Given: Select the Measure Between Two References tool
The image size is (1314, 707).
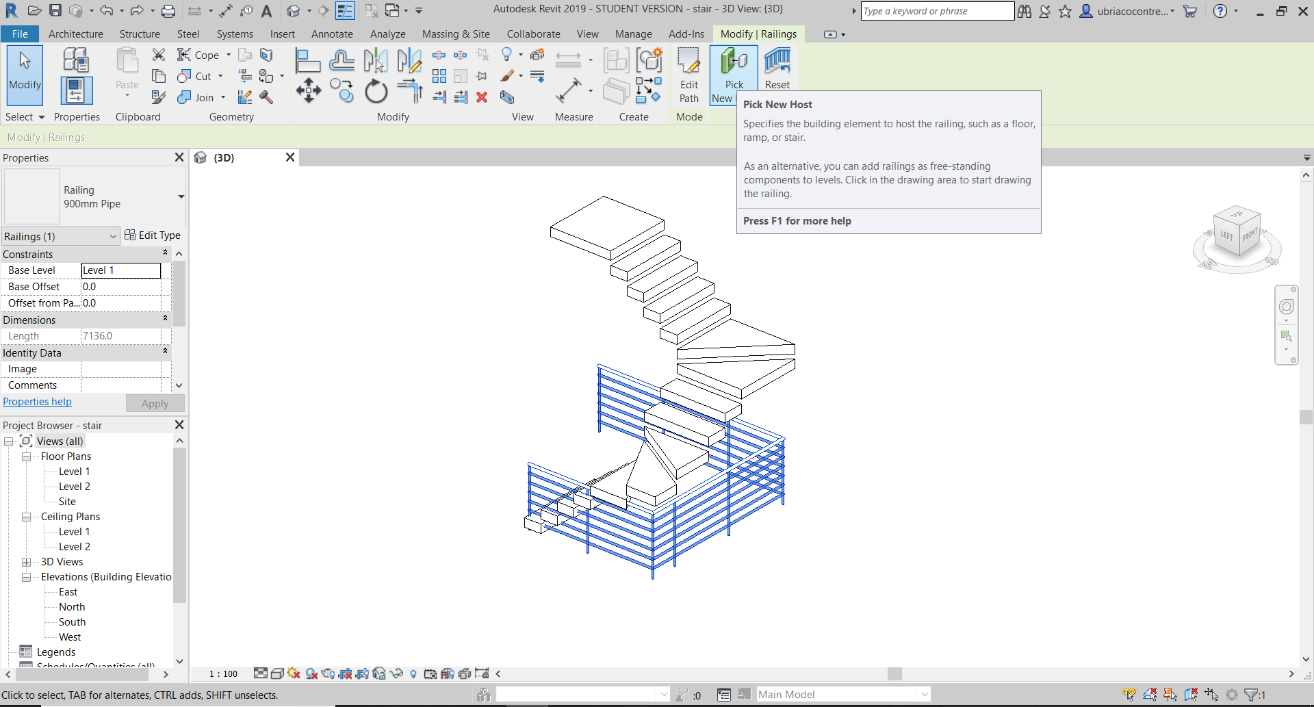Looking at the screenshot, I should (568, 90).
